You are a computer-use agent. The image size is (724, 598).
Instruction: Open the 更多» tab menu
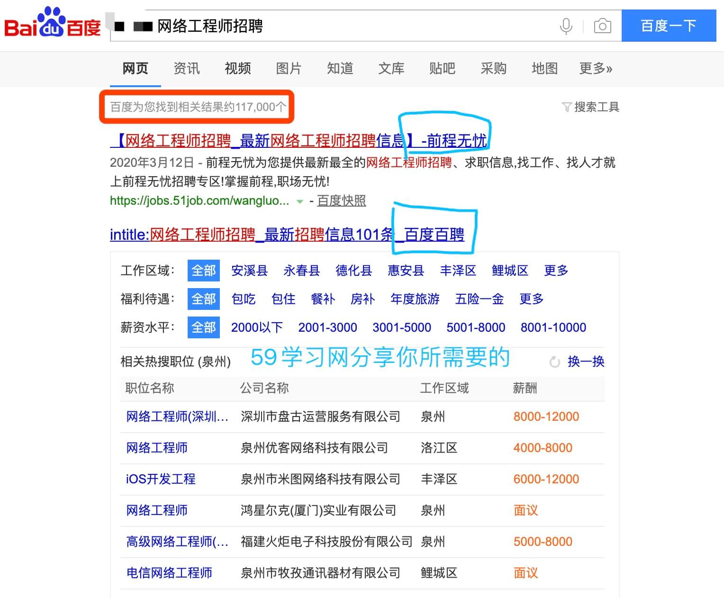pyautogui.click(x=596, y=69)
